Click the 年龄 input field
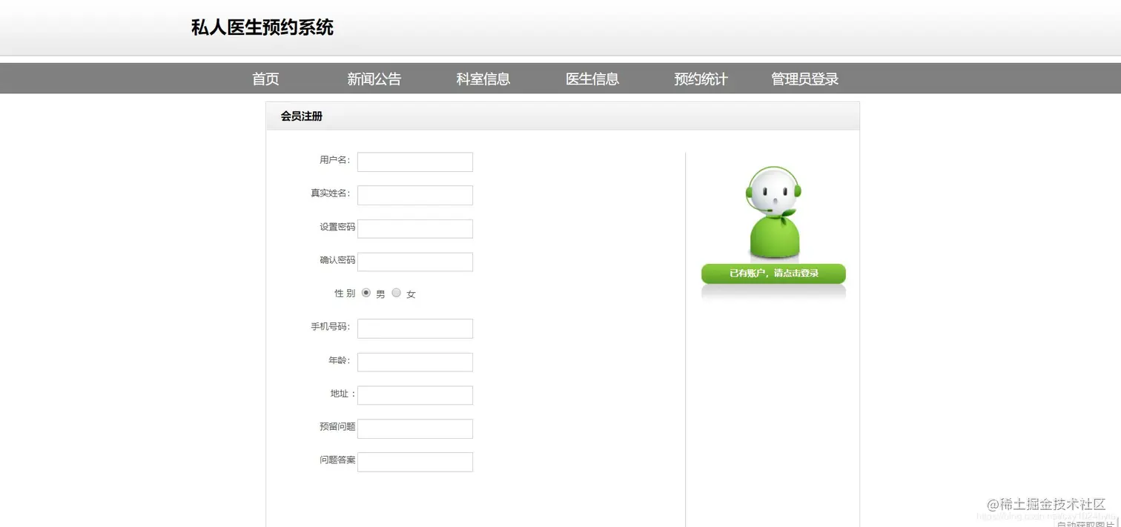The width and height of the screenshot is (1121, 527). [414, 362]
